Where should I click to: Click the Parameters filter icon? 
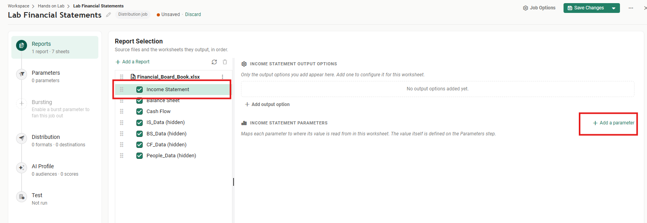[22, 74]
